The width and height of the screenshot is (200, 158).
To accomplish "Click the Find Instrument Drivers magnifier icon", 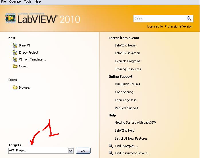I will pyautogui.click(x=111, y=153).
